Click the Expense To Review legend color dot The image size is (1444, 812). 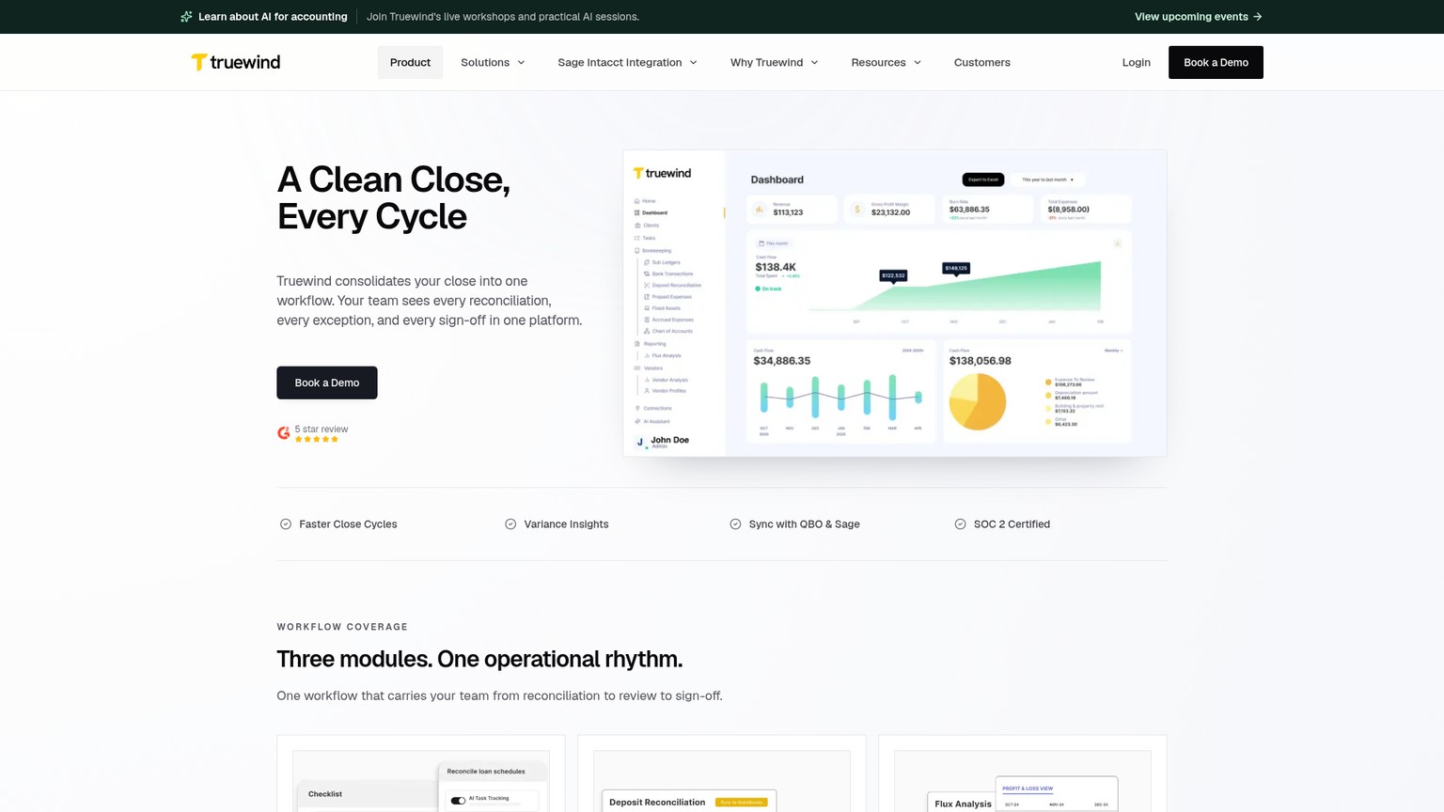(1048, 382)
